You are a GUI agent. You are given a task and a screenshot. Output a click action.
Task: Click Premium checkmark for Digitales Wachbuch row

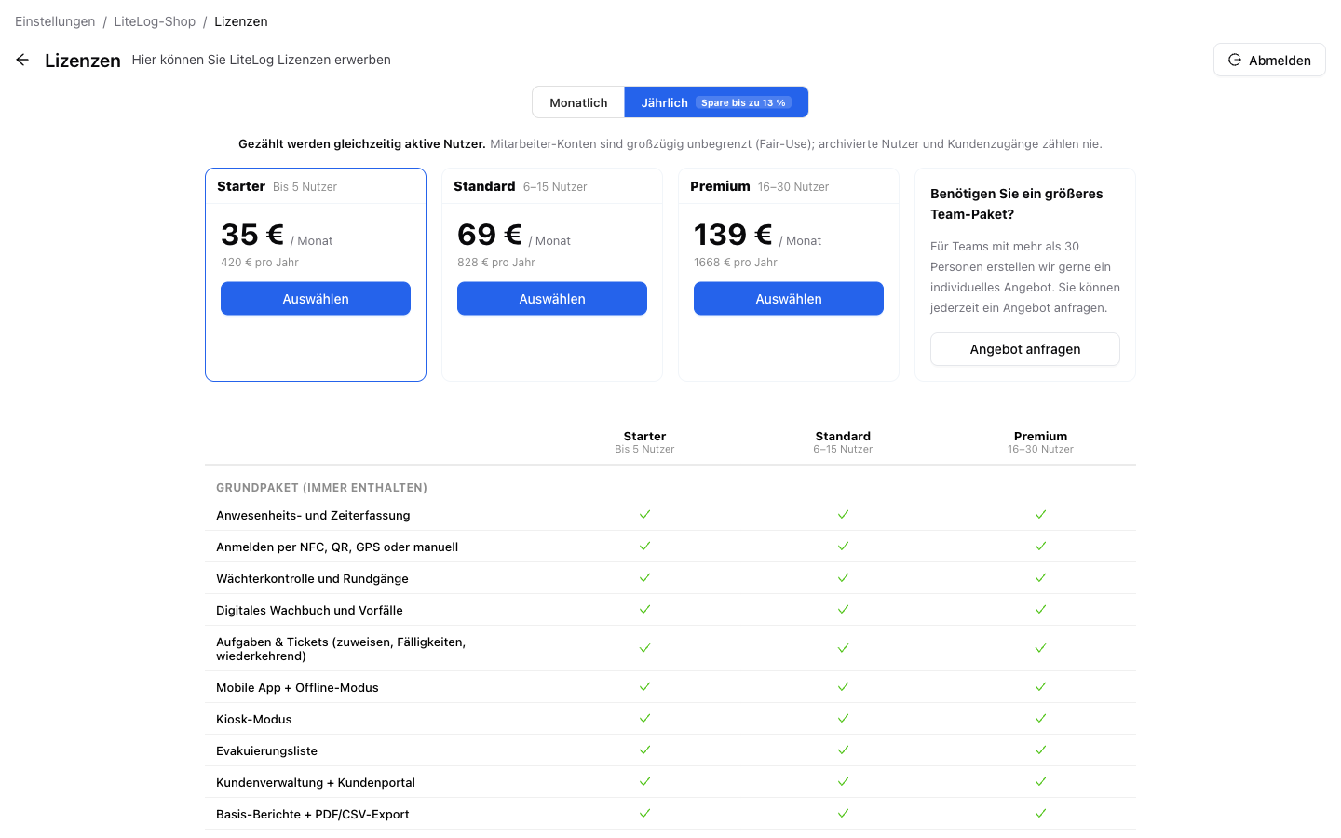[1040, 609]
